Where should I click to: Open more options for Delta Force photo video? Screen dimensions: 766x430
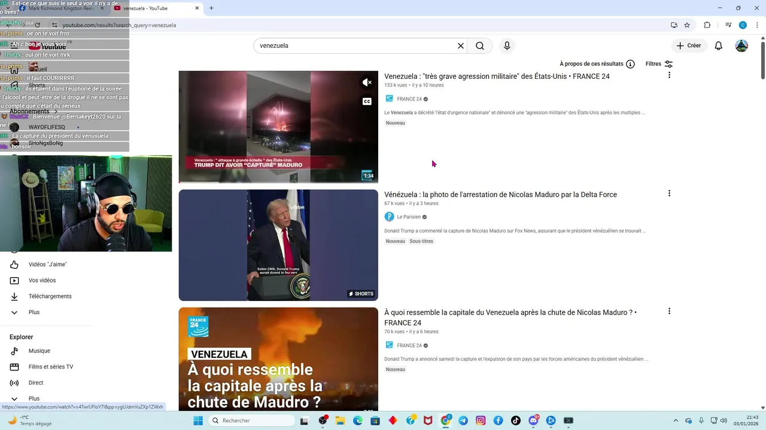click(x=669, y=193)
